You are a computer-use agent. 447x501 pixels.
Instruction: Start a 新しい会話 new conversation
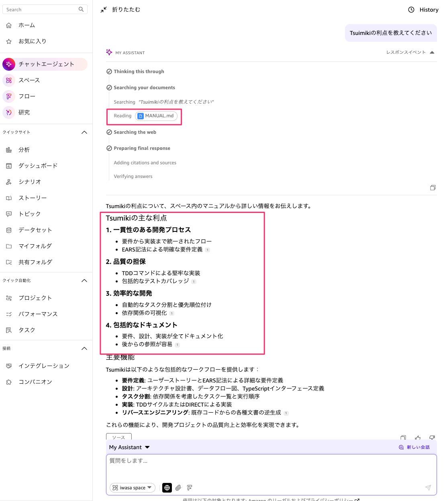point(414,447)
